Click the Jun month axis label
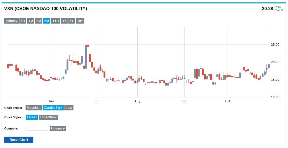The height and width of the screenshot is (148, 288). coord(51,101)
